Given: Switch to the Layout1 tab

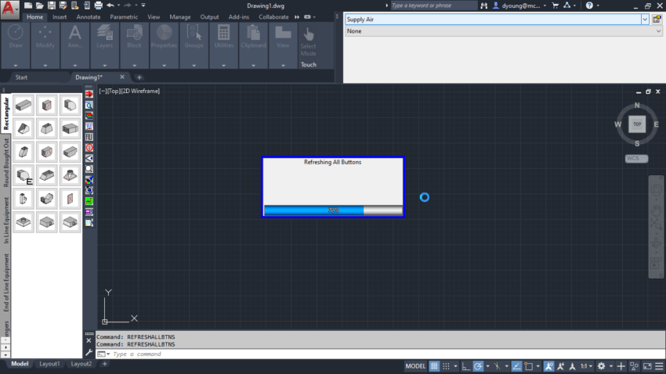Looking at the screenshot, I should click(x=49, y=364).
